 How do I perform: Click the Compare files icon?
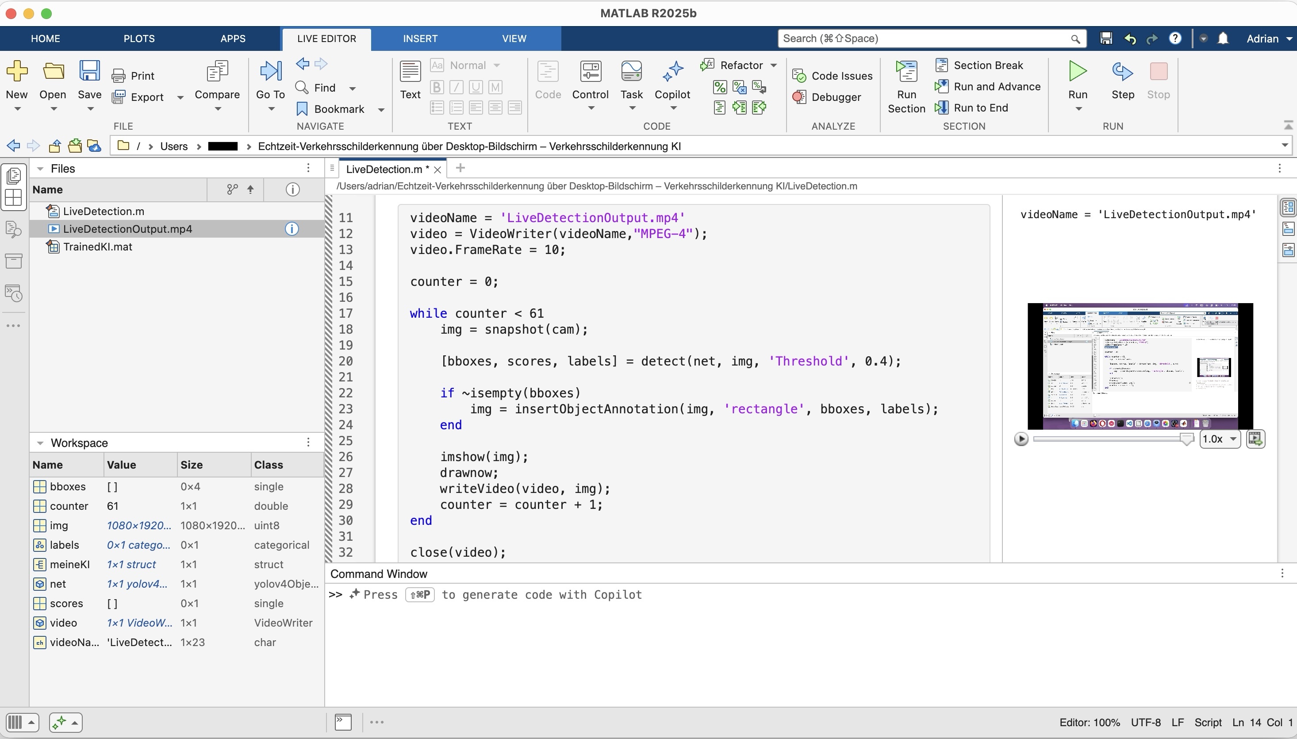click(217, 73)
